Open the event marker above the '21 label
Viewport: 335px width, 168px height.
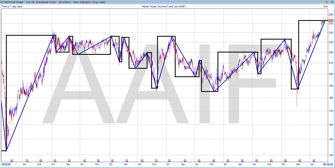tap(55, 160)
